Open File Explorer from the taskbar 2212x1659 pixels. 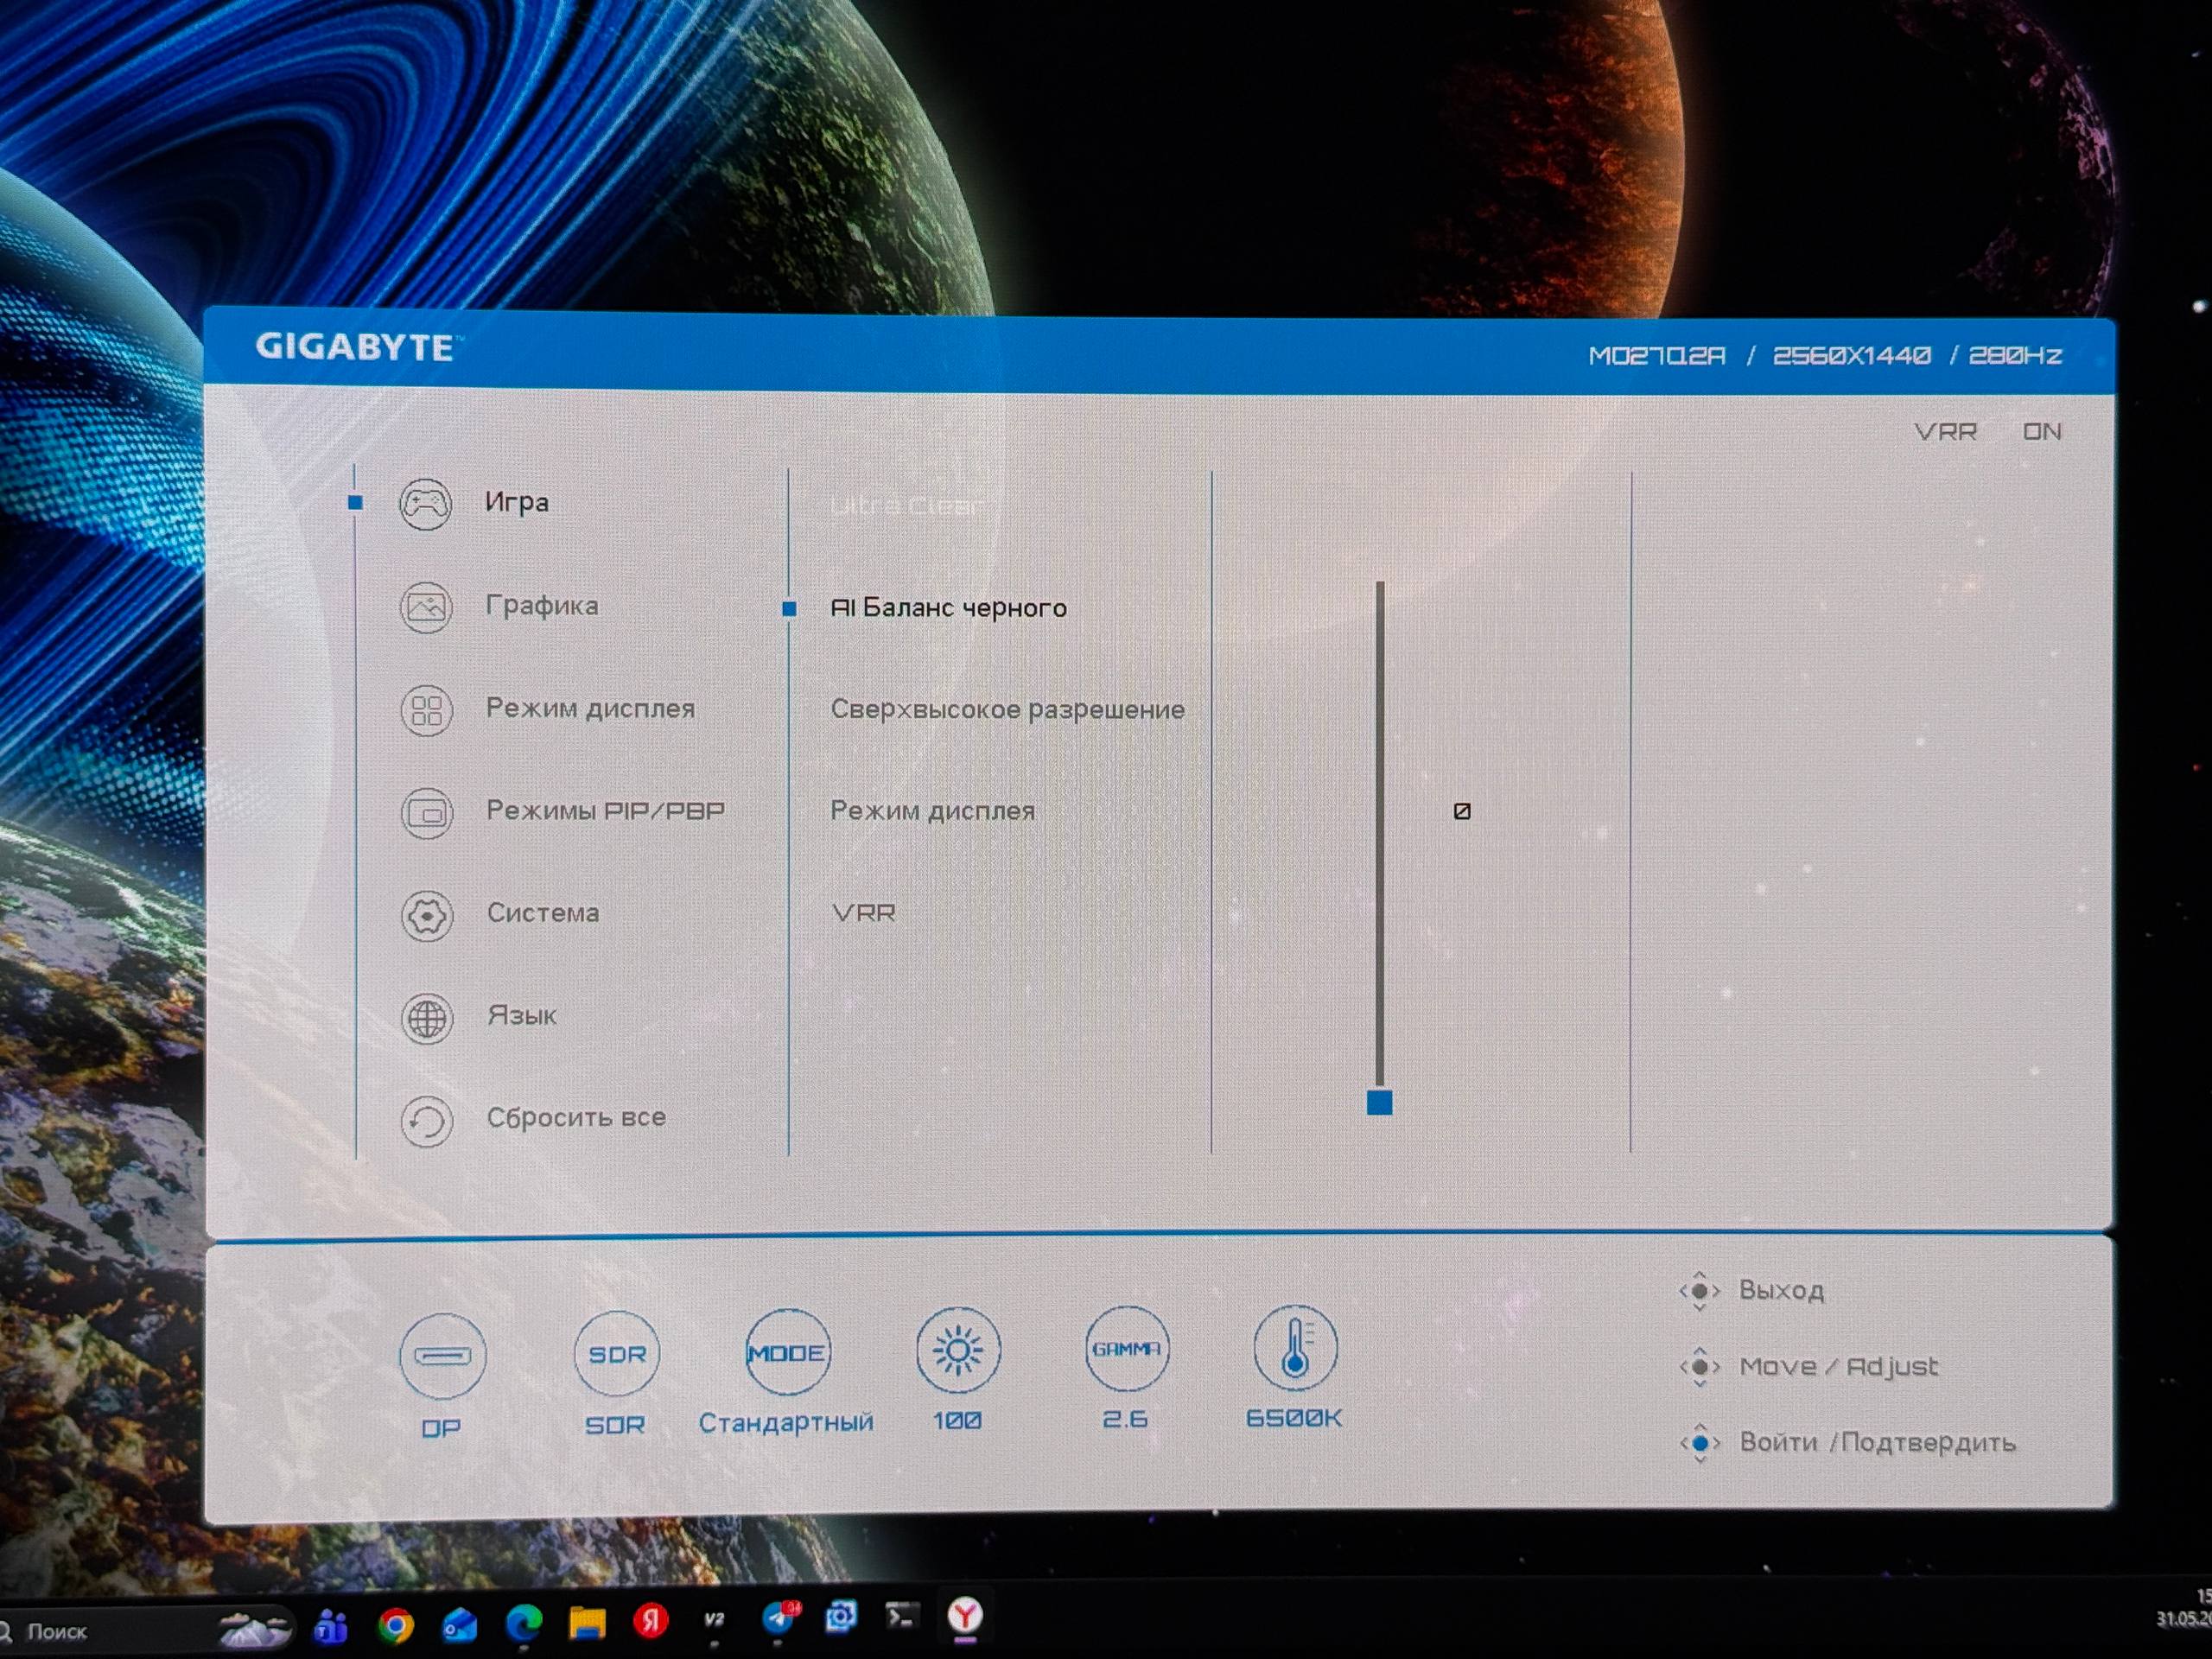[x=587, y=1623]
